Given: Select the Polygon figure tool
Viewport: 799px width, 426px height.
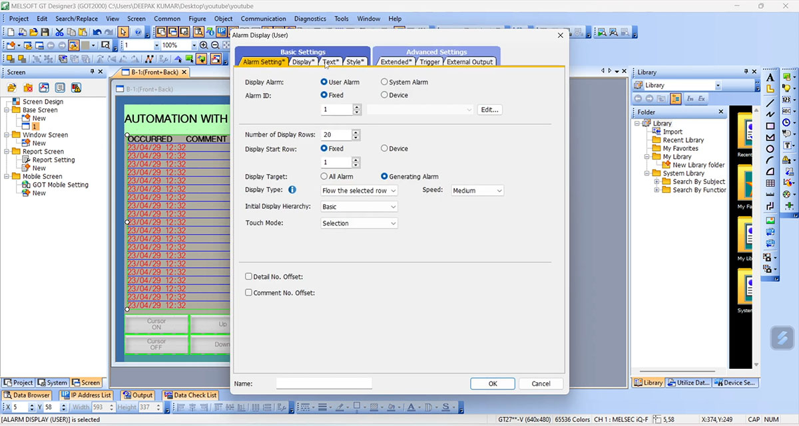Looking at the screenshot, I should pyautogui.click(x=770, y=138).
